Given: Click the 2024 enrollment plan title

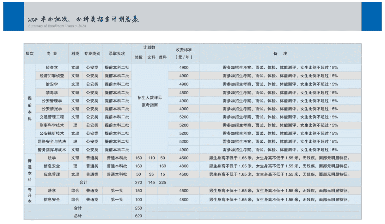Looking at the screenshot, I should click(83, 19).
